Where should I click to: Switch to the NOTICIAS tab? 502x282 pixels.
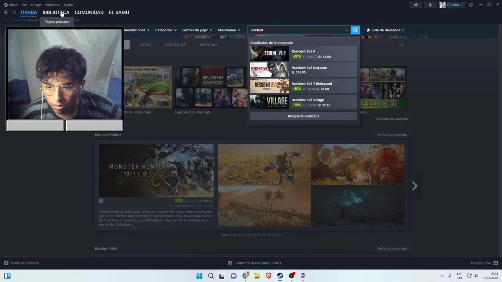click(209, 45)
